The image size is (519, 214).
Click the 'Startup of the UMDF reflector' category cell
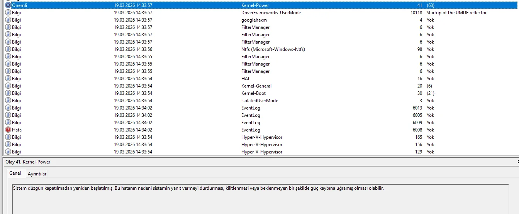click(x=456, y=13)
